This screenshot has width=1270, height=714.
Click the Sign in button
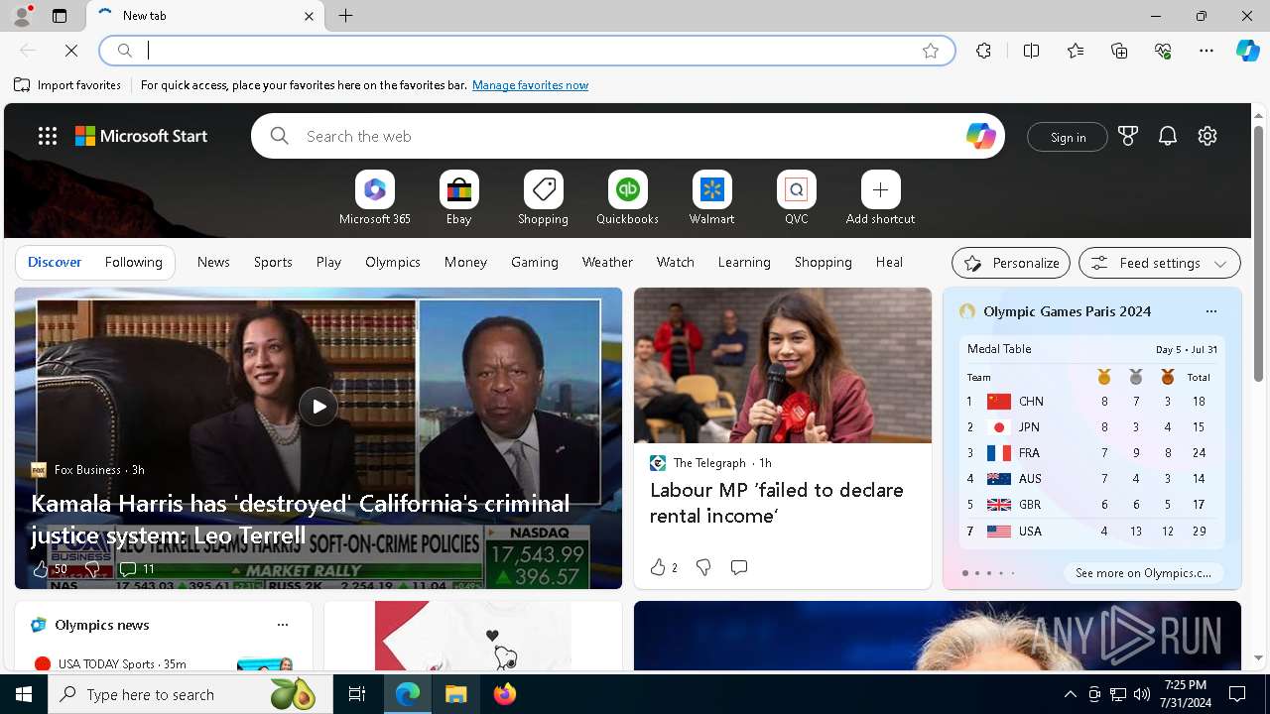pyautogui.click(x=1068, y=137)
